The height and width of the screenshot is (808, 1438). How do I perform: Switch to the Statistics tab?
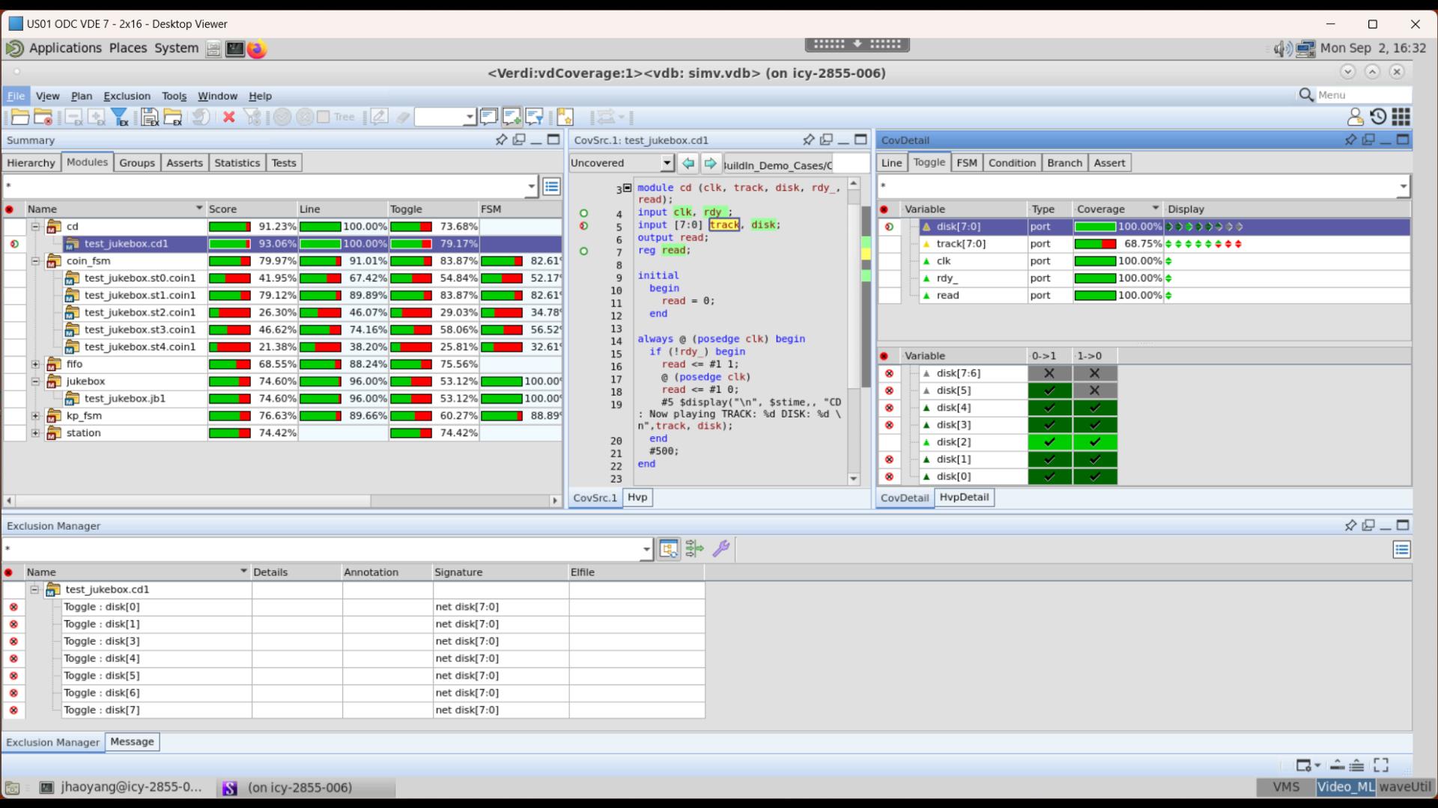coord(237,162)
